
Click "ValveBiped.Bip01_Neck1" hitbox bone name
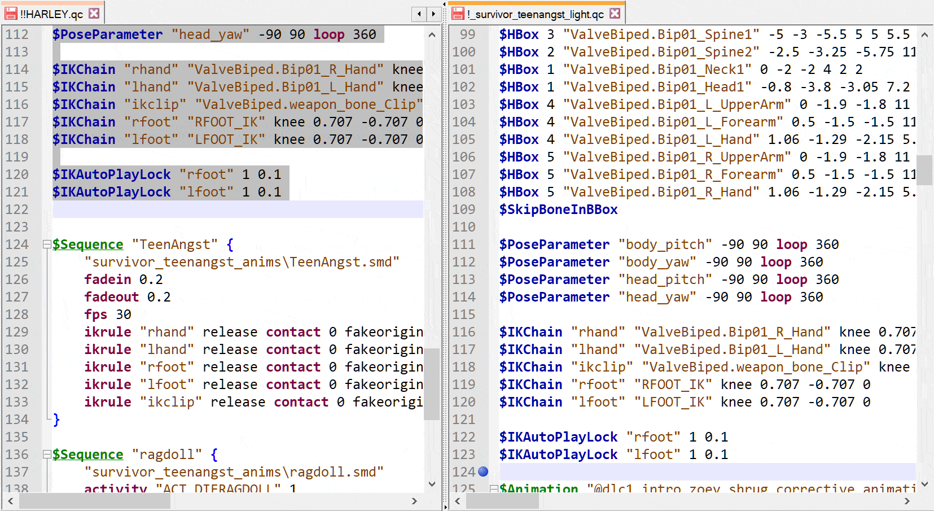[x=657, y=69]
